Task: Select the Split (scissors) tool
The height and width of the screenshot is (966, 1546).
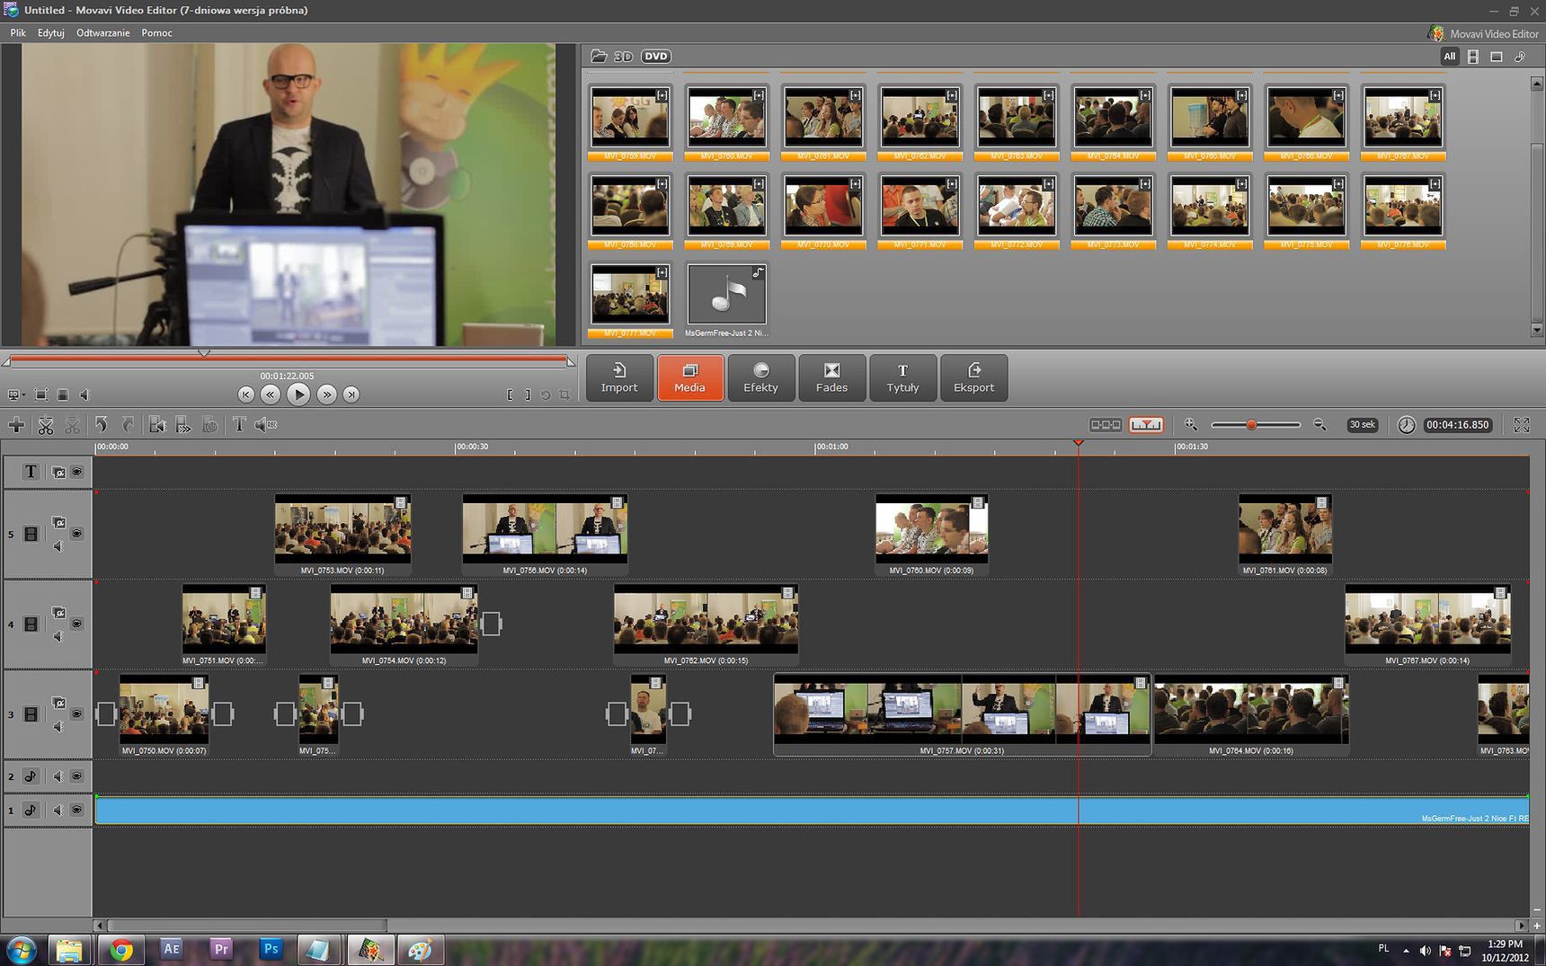Action: tap(46, 425)
